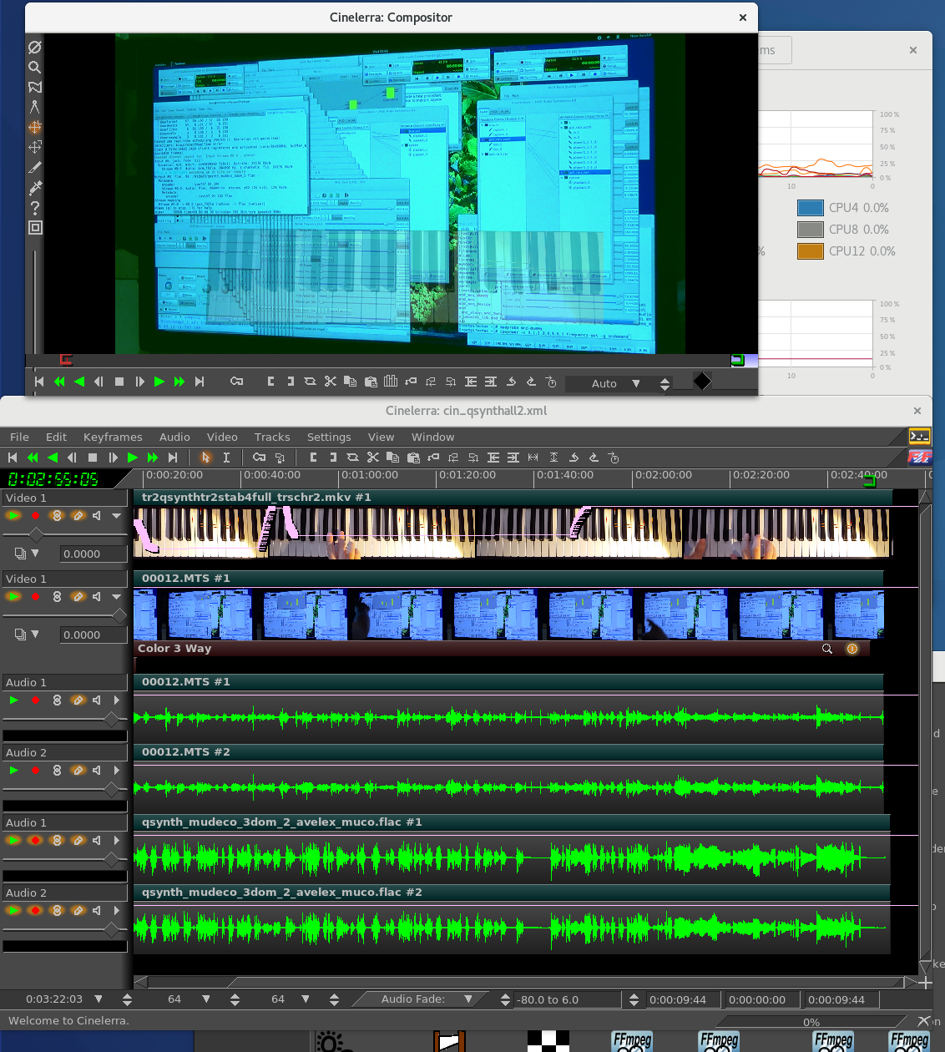Expand the first Video 1 track options
The height and width of the screenshot is (1052, 945).
pos(116,516)
